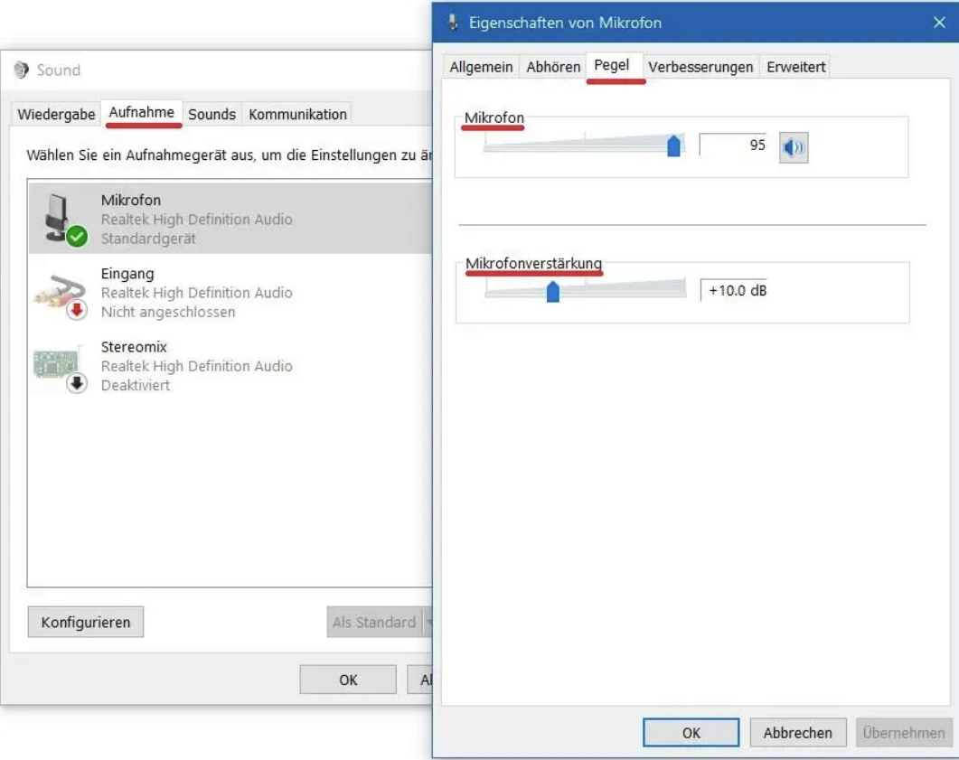959x760 pixels.
Task: Click the microphone level value field showing 95
Action: point(733,145)
